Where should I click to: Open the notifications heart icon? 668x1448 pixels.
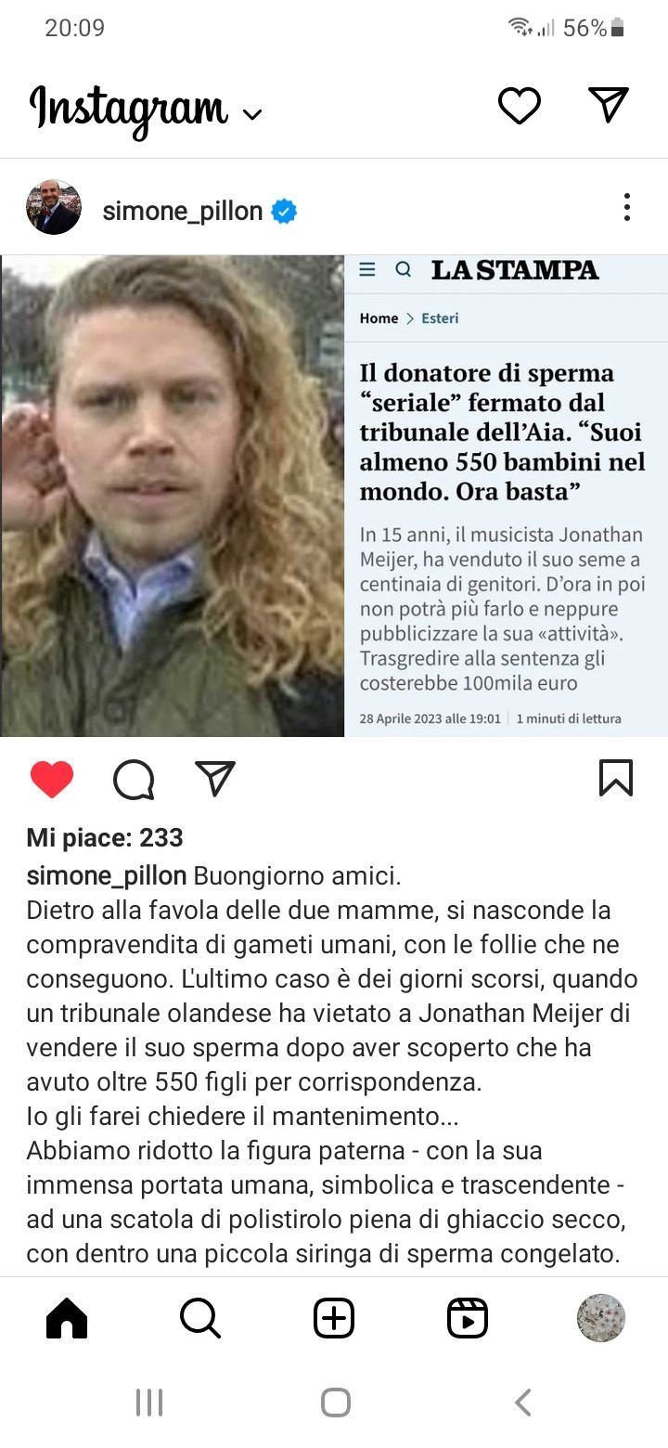coord(520,105)
